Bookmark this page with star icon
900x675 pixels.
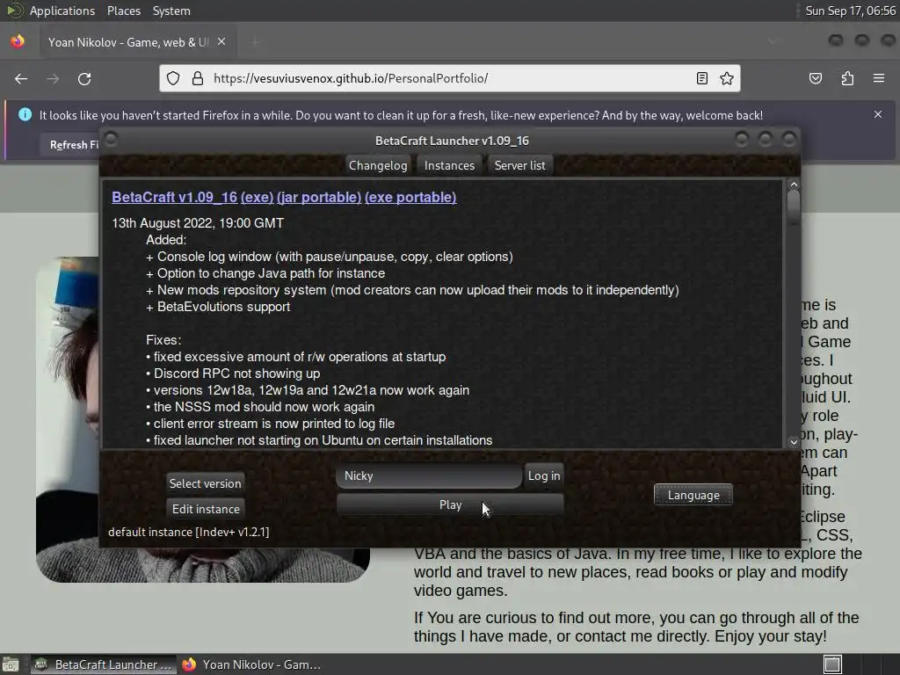click(x=727, y=78)
